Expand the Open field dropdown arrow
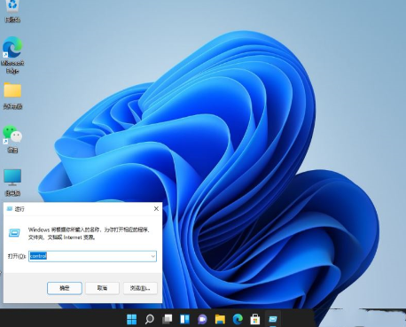This screenshot has width=406, height=327. 153,256
